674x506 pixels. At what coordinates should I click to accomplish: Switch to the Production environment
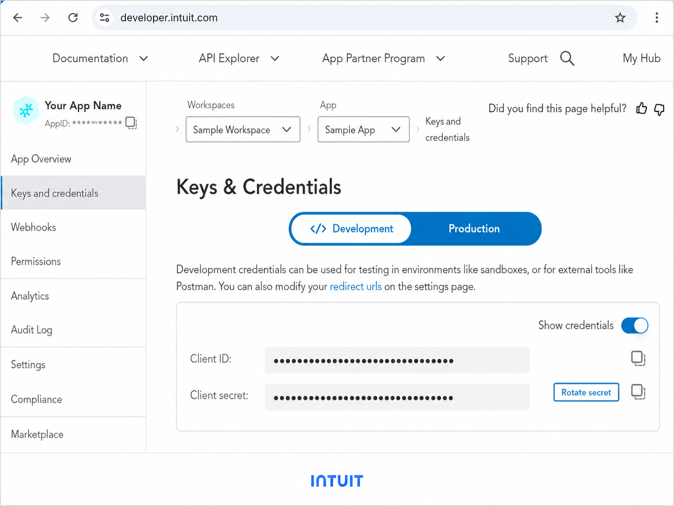point(474,229)
